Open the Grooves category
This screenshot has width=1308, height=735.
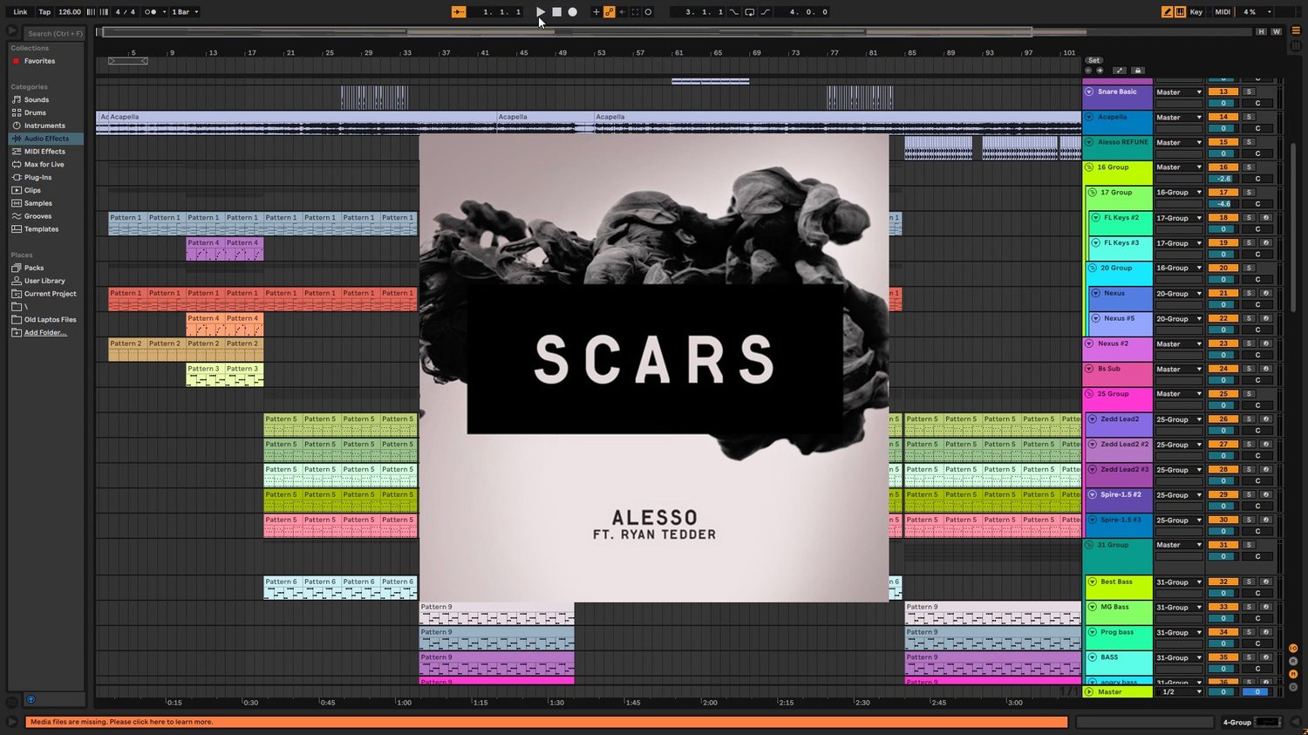click(x=37, y=216)
